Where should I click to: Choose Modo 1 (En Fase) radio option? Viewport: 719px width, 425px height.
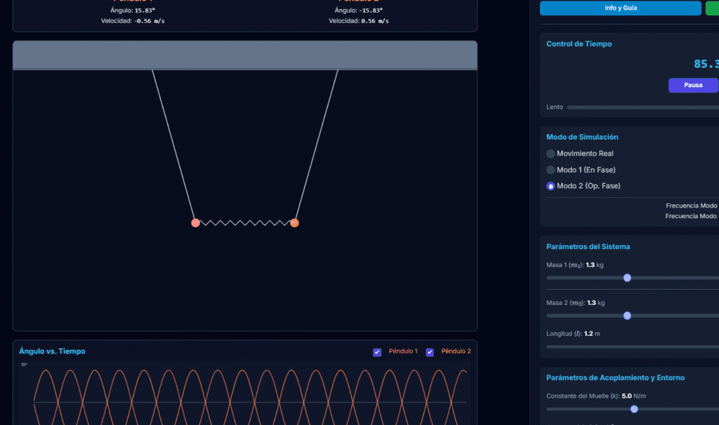[551, 170]
